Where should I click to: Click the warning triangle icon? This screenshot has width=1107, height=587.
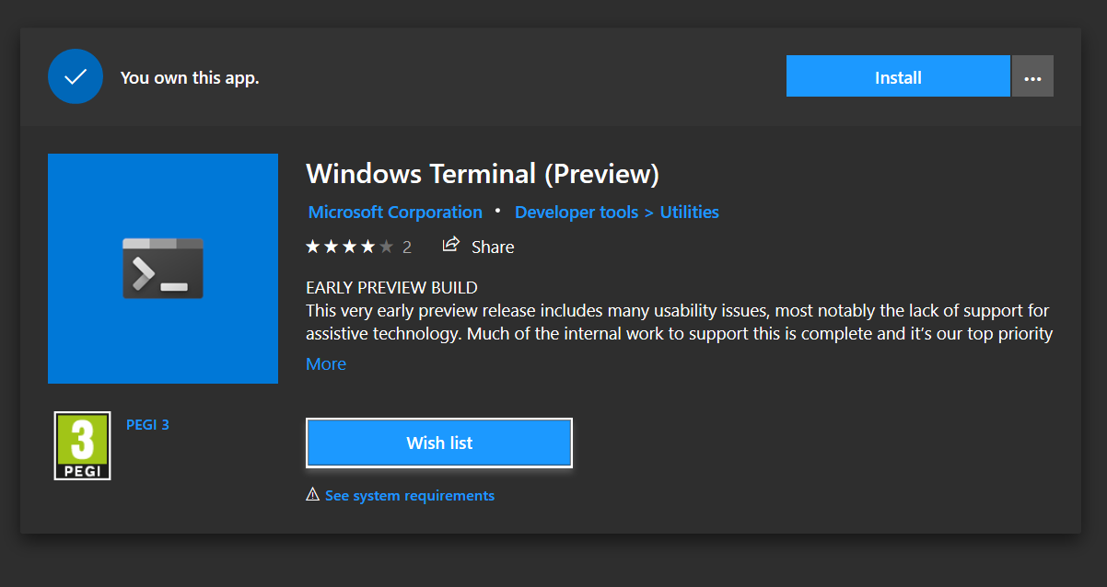(x=313, y=495)
